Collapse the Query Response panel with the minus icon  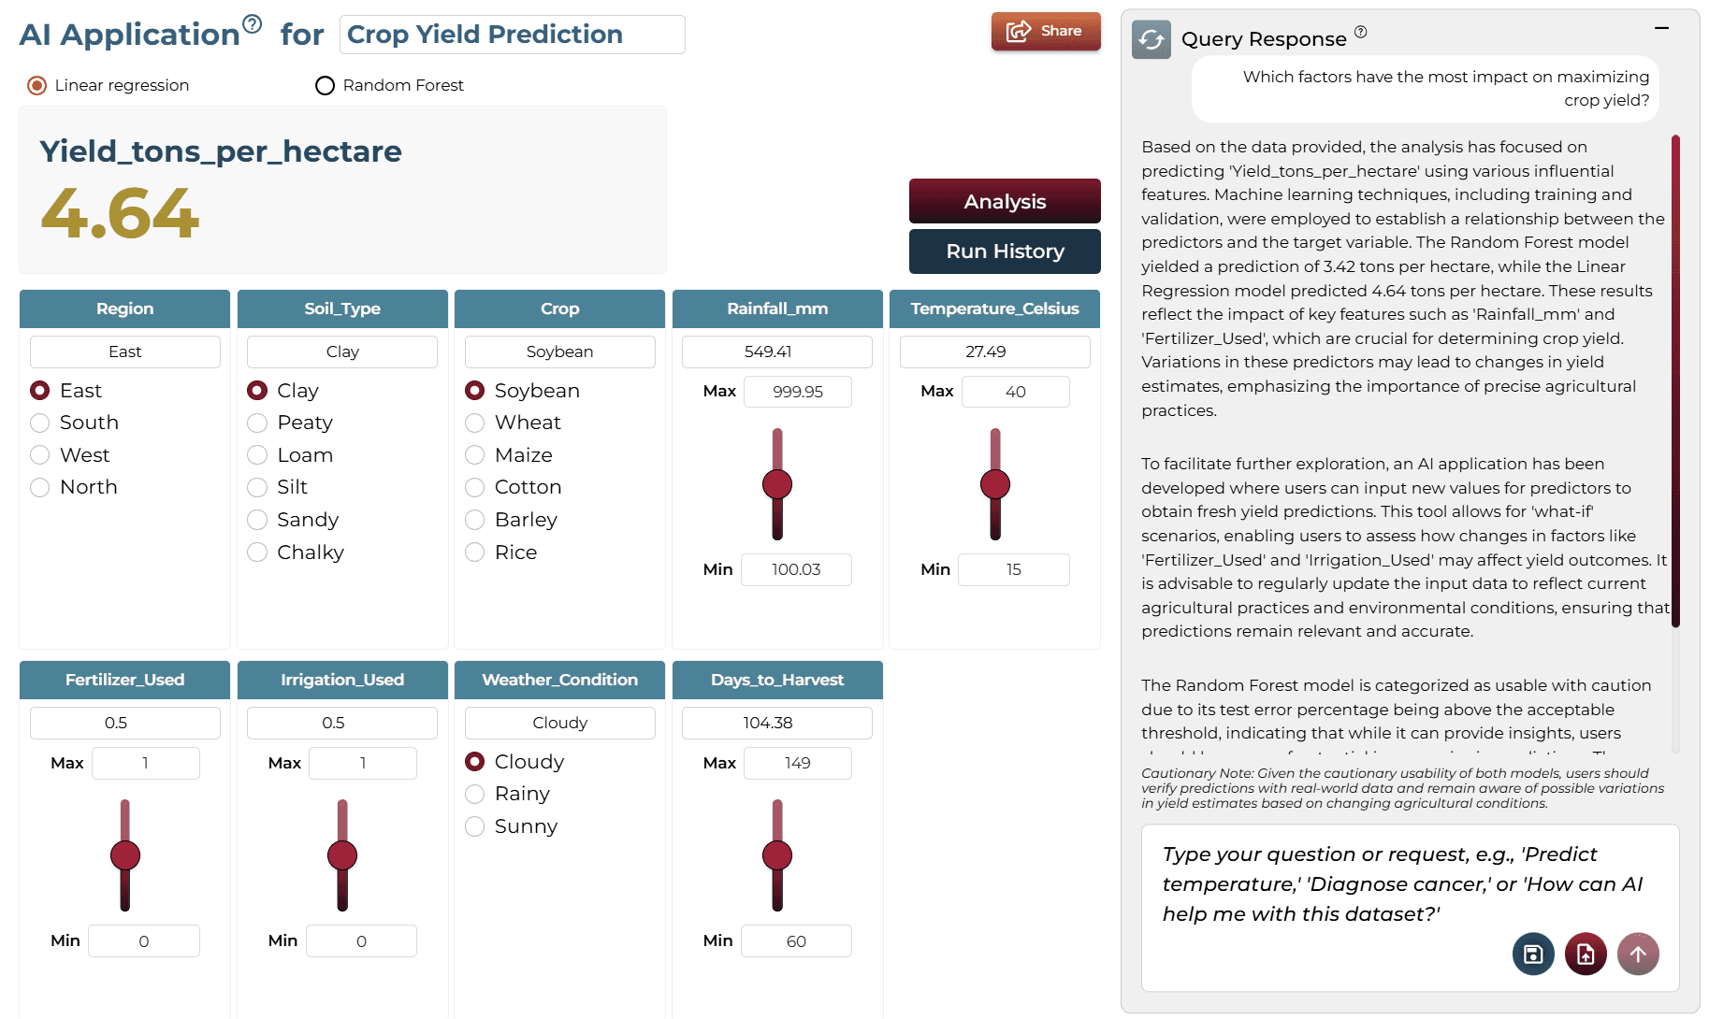tap(1661, 28)
